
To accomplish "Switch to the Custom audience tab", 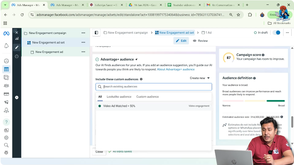I will pyautogui.click(x=147, y=97).
